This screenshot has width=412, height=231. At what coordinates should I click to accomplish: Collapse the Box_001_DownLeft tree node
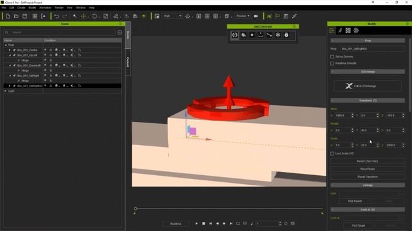(x=10, y=65)
